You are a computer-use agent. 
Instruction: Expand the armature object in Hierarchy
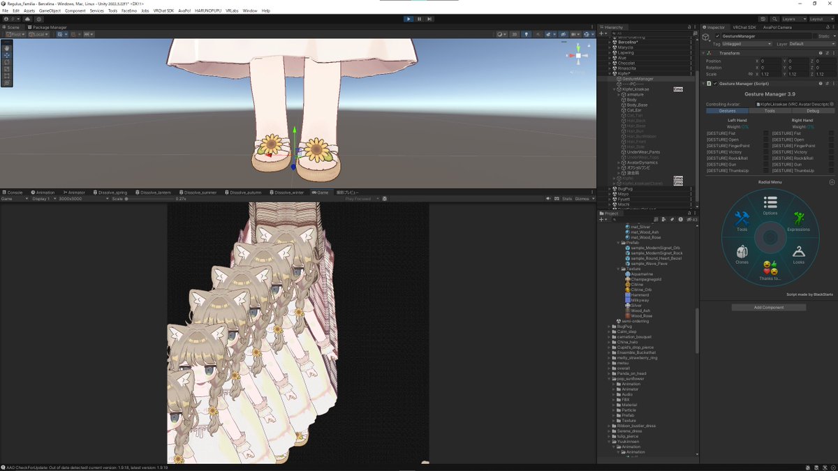click(620, 94)
